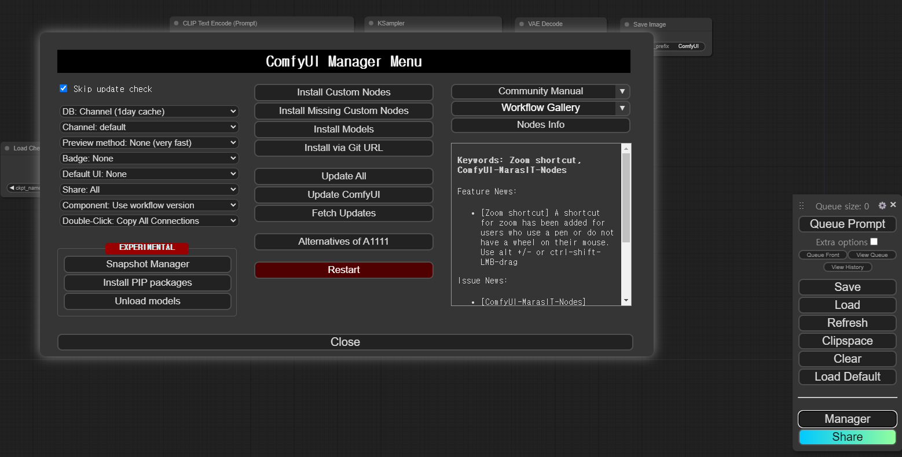Click the Load button
The width and height of the screenshot is (902, 457).
click(848, 305)
